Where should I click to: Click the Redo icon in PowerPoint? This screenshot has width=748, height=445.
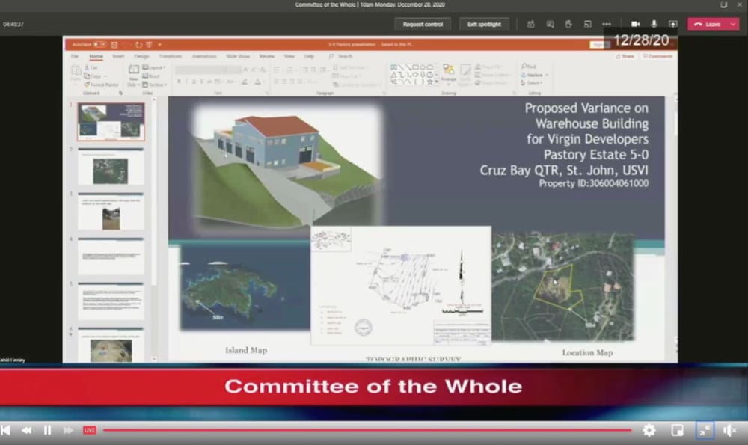[x=139, y=44]
